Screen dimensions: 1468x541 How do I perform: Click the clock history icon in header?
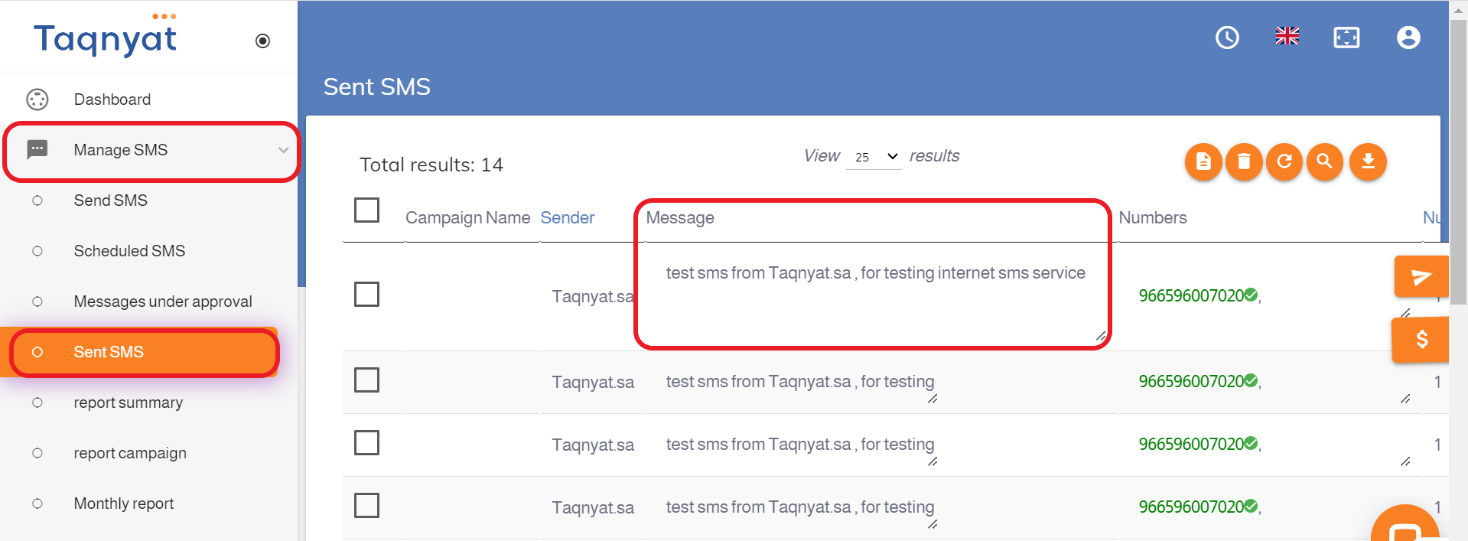click(1227, 37)
